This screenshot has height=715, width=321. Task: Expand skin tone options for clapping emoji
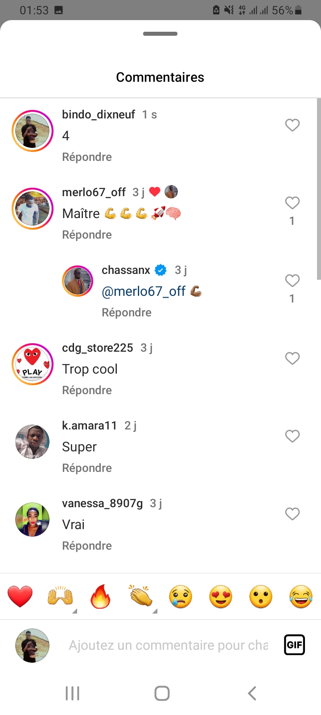[155, 611]
